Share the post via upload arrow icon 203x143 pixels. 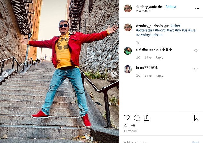click(x=147, y=118)
